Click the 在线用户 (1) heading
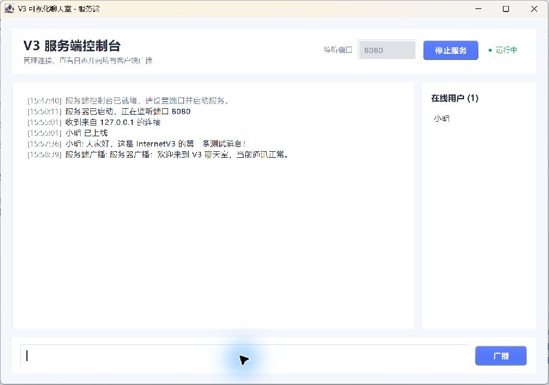Screen dimensions: 549x385 455,99
